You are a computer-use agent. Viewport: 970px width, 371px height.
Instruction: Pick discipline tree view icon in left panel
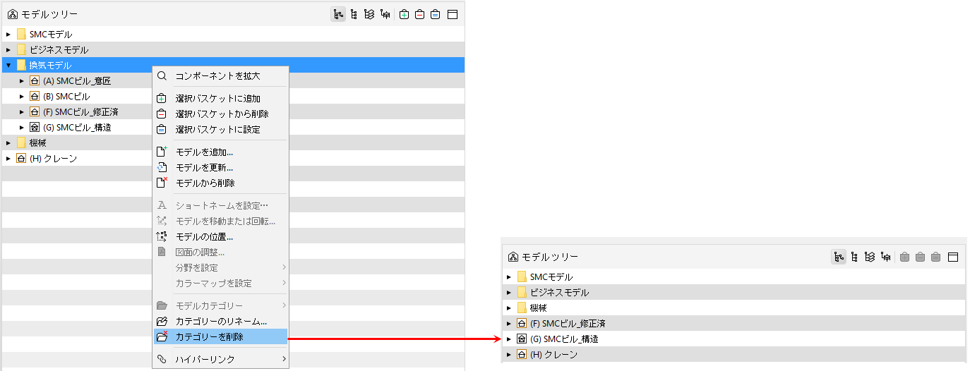click(x=385, y=14)
